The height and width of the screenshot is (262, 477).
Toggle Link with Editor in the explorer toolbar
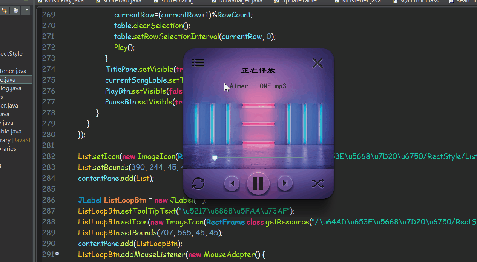[x=4, y=11]
